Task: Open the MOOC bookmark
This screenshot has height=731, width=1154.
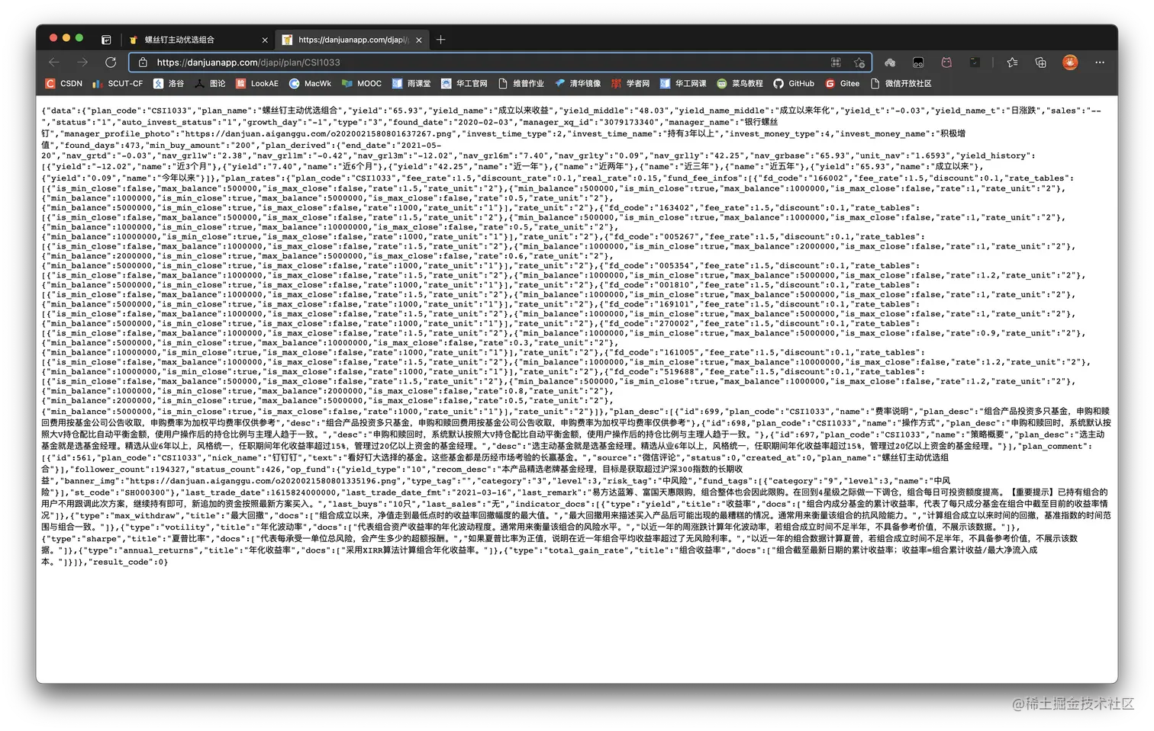Action: click(x=362, y=84)
